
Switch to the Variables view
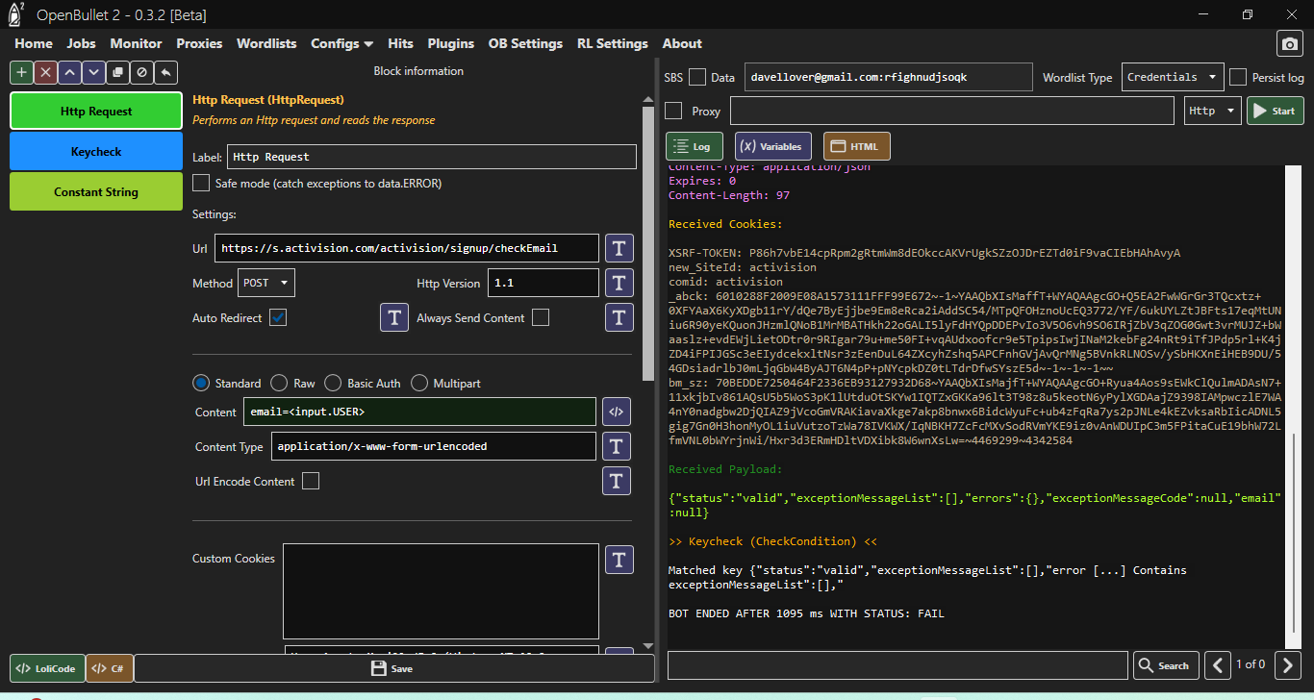pyautogui.click(x=772, y=146)
